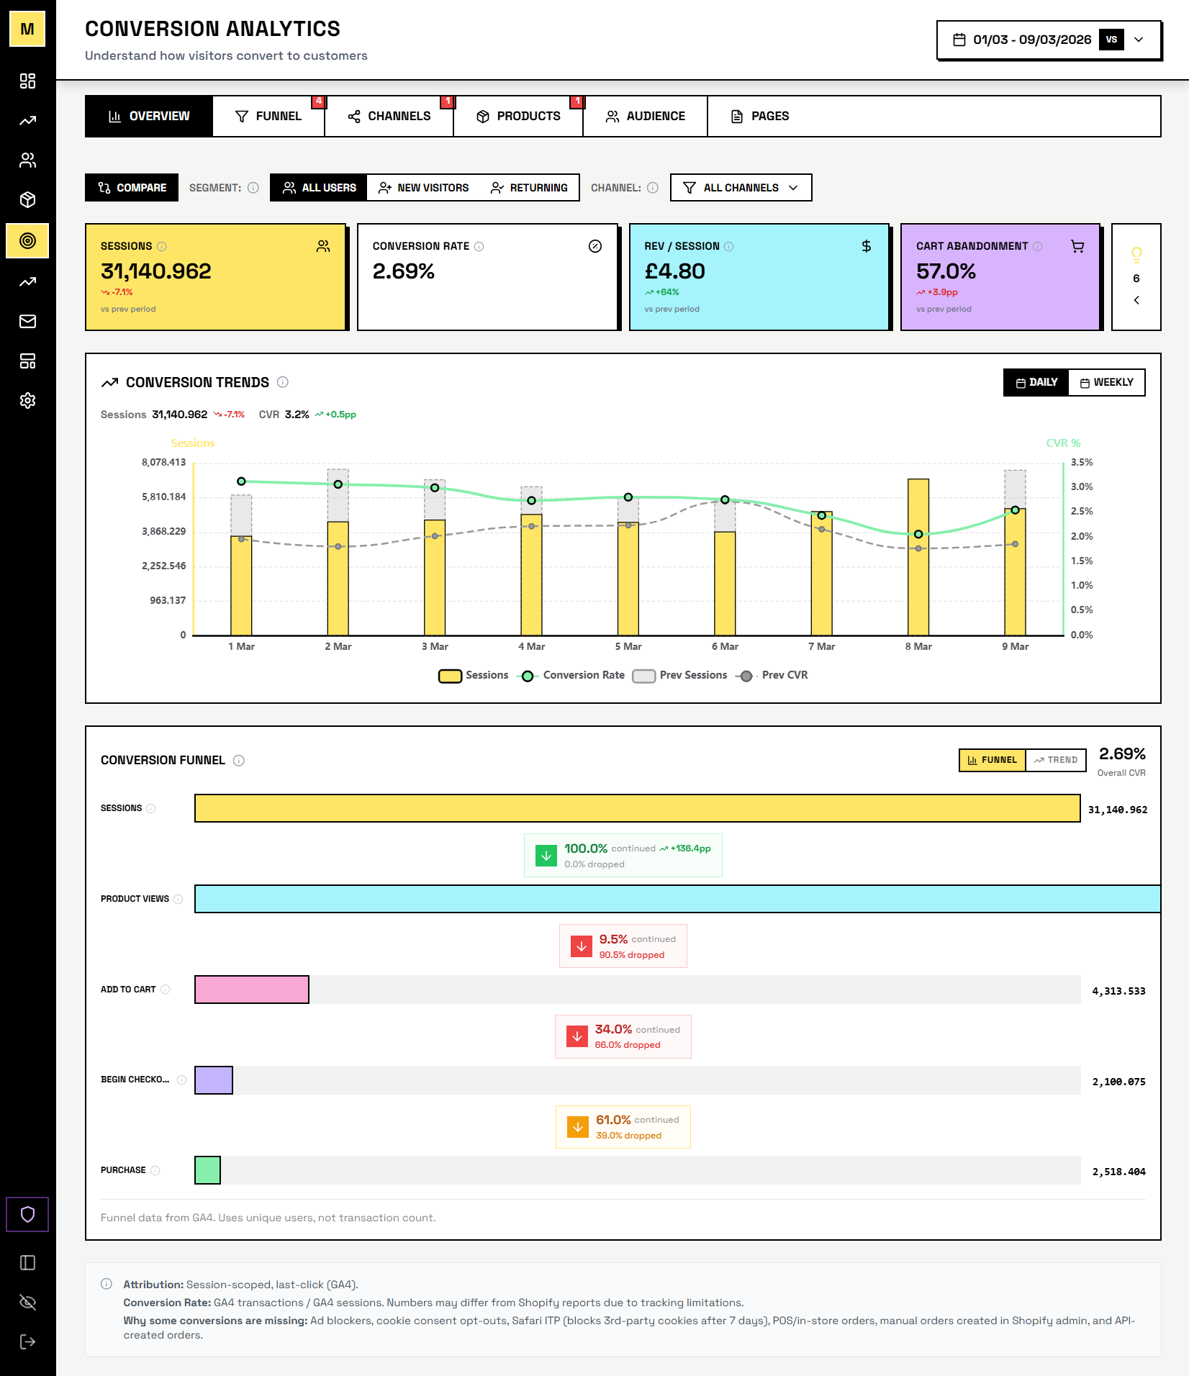Open the Dashboard grid icon in sidebar

tap(27, 81)
